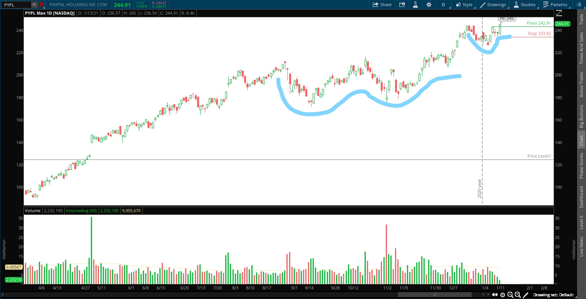This screenshot has width=586, height=299.
Task: Click the Share button
Action: (382, 5)
